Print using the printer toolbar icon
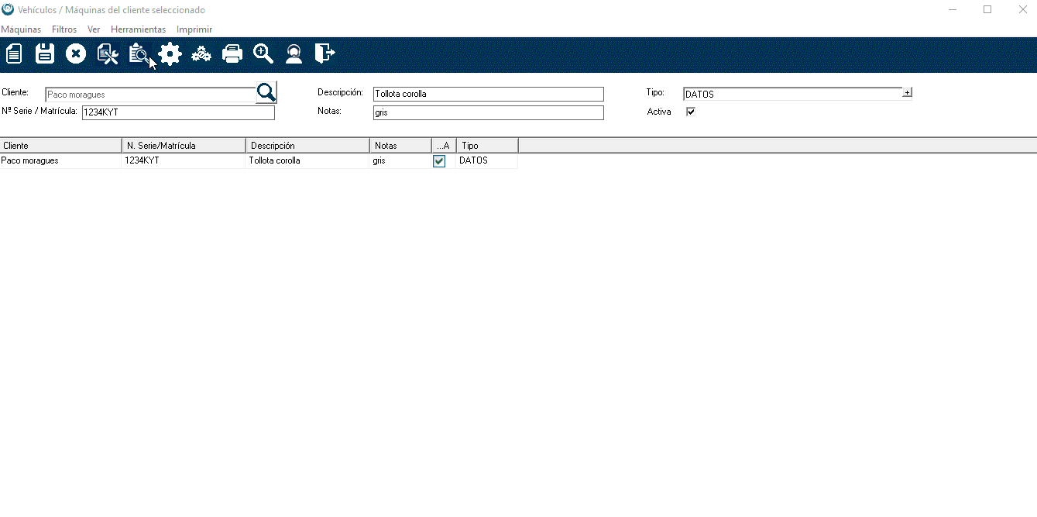The width and height of the screenshot is (1037, 517). tap(232, 53)
